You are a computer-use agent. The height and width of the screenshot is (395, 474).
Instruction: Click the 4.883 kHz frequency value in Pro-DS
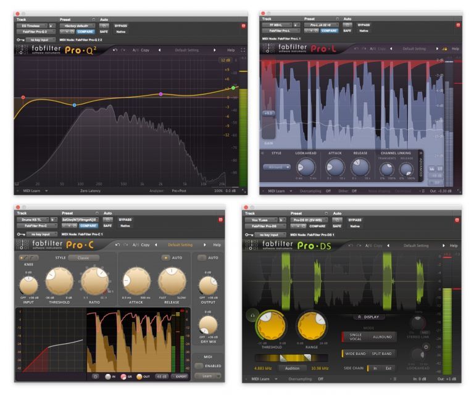click(263, 368)
